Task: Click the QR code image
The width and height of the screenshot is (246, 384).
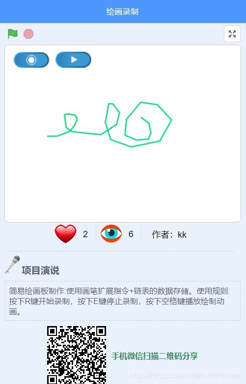Action: [x=77, y=355]
